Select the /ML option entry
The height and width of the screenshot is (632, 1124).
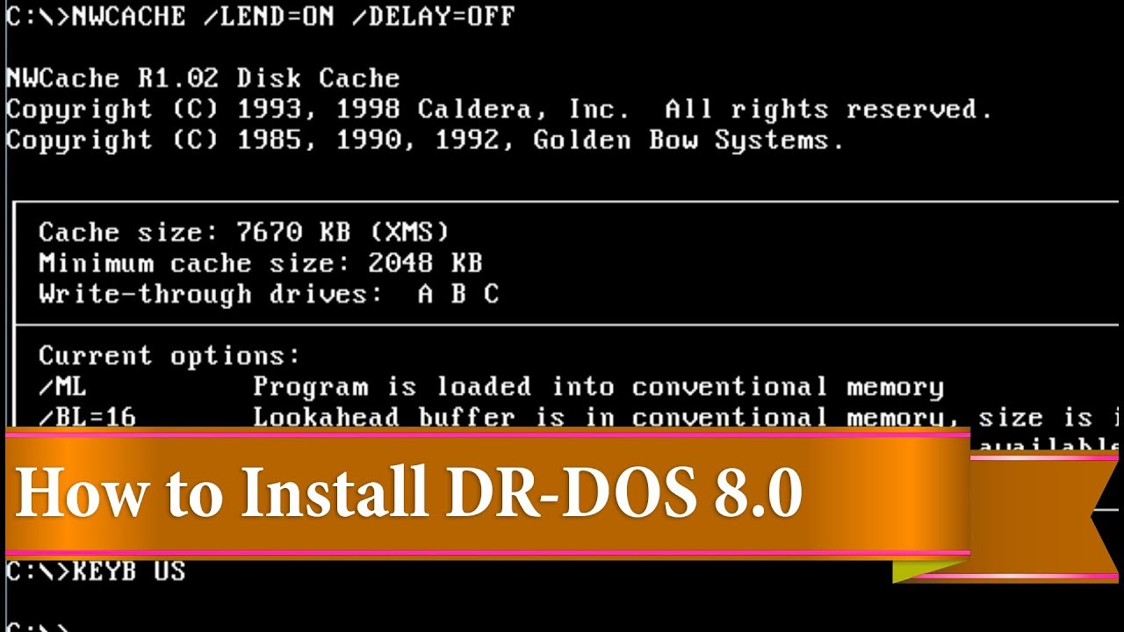(62, 387)
